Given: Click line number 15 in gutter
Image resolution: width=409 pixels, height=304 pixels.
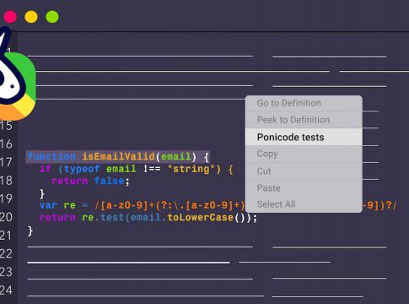Looking at the screenshot, I should pyautogui.click(x=6, y=126).
